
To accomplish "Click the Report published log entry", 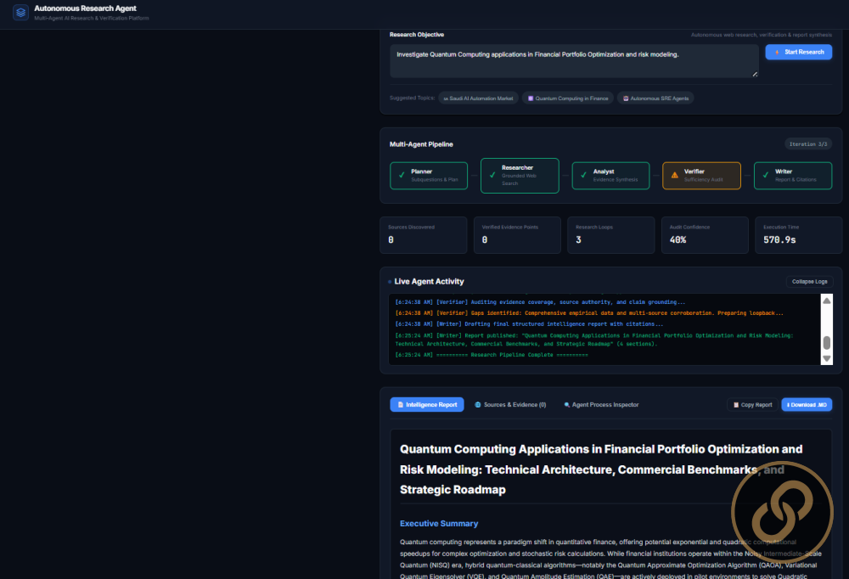I will pyautogui.click(x=594, y=340).
